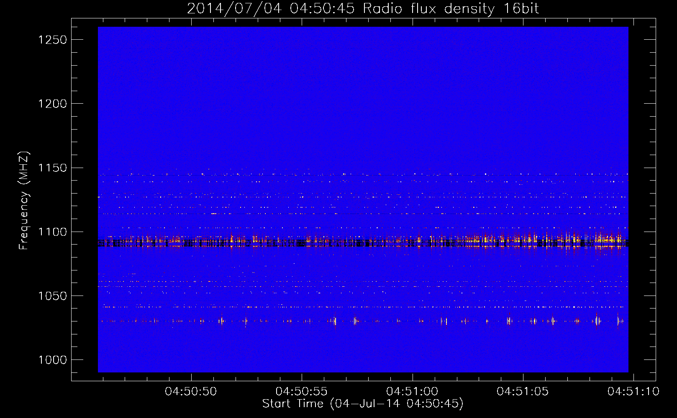The width and height of the screenshot is (677, 418).
Task: Click the 04:51:00 time tick label
Action: [412, 392]
